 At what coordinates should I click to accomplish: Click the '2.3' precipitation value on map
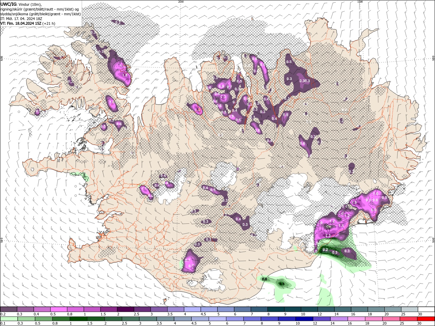coord(328,235)
